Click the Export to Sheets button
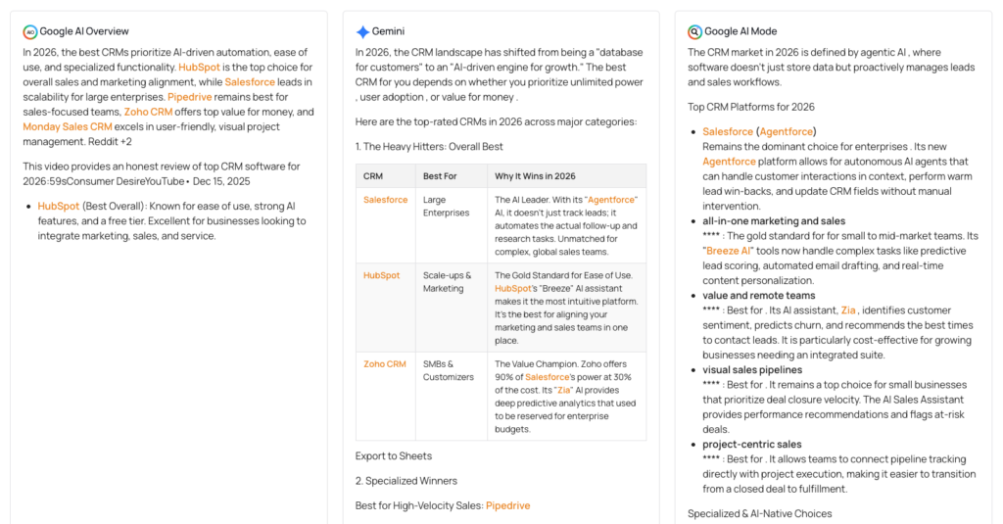The width and height of the screenshot is (1003, 524). click(x=393, y=455)
